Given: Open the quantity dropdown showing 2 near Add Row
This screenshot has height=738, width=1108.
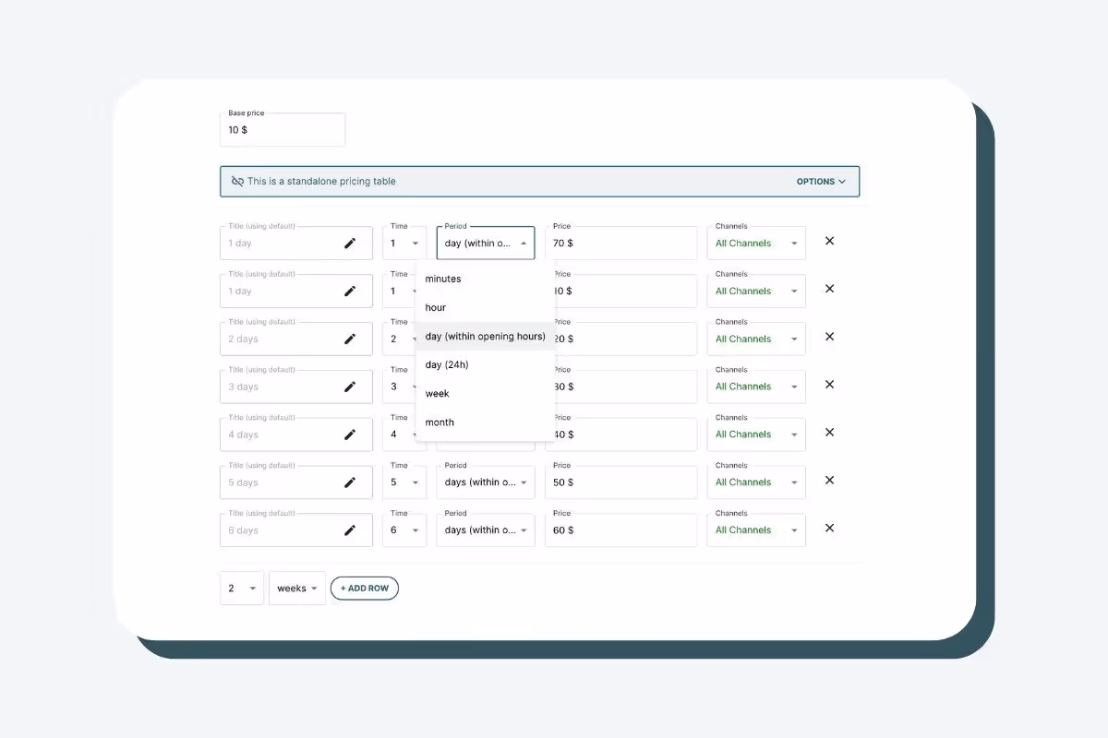Looking at the screenshot, I should click(x=242, y=589).
